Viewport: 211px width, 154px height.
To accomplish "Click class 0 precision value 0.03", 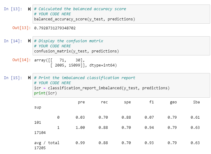I will tap(80, 117).
